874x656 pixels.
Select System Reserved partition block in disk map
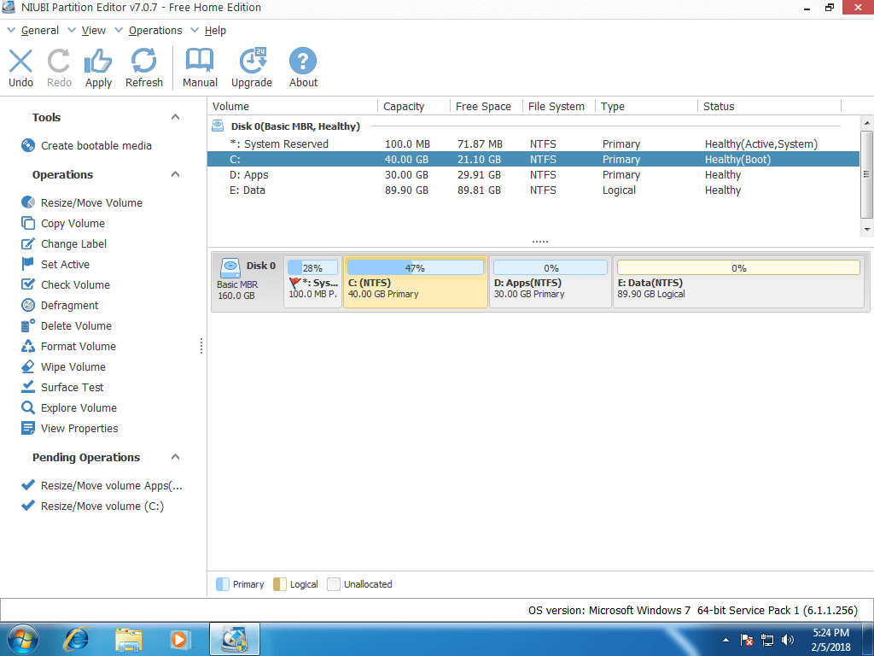[312, 282]
